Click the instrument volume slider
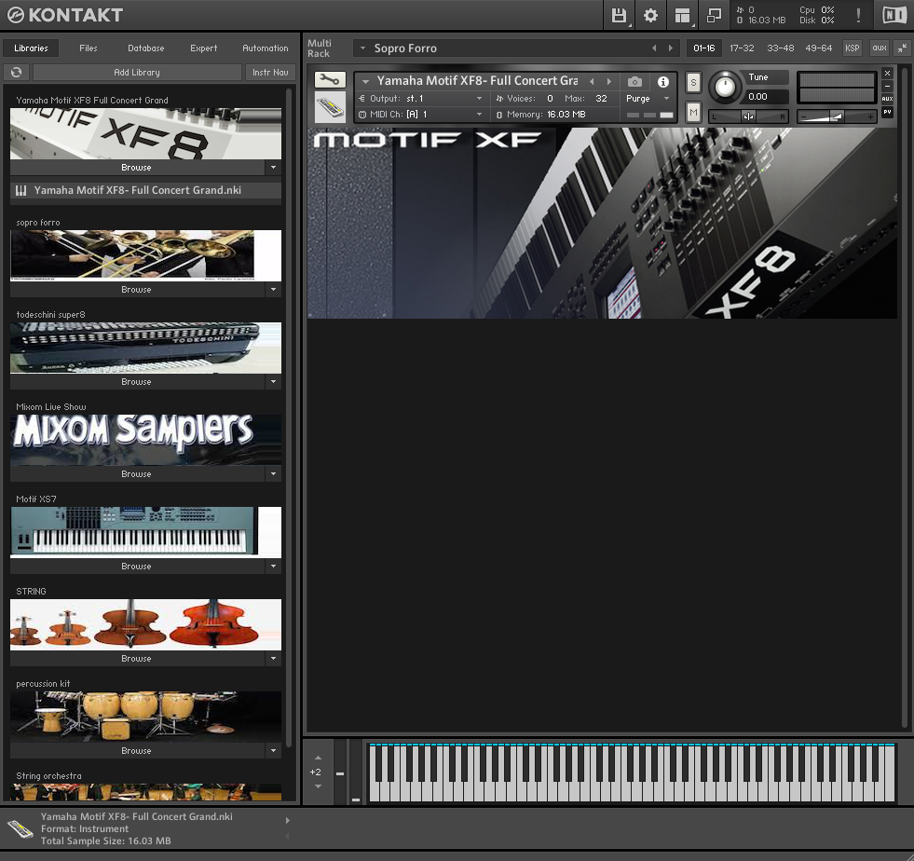Screen dimensions: 914x861 click(836, 116)
